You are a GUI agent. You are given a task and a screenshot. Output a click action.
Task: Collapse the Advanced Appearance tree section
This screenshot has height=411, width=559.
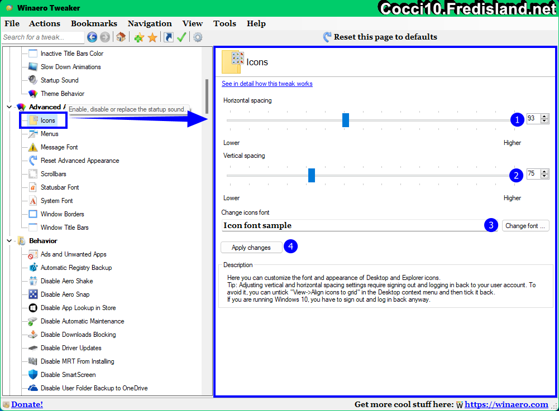click(x=9, y=107)
